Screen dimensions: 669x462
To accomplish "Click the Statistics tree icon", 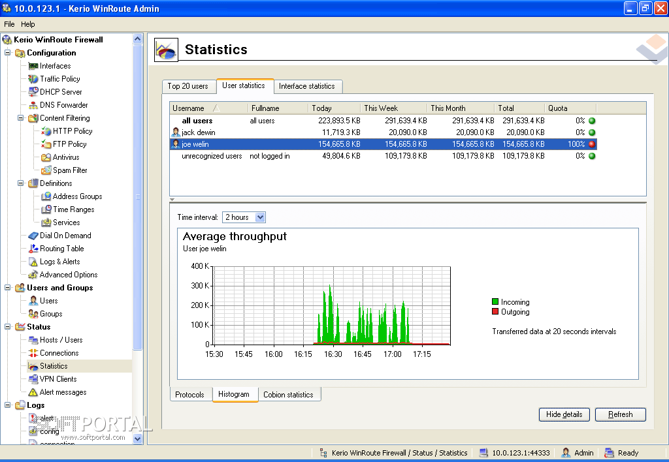I will (33, 366).
